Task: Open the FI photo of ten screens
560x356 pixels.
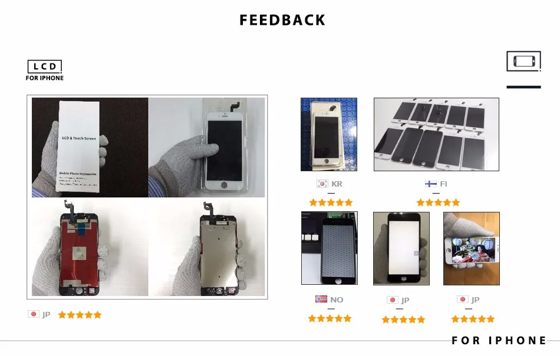Action: pyautogui.click(x=436, y=134)
